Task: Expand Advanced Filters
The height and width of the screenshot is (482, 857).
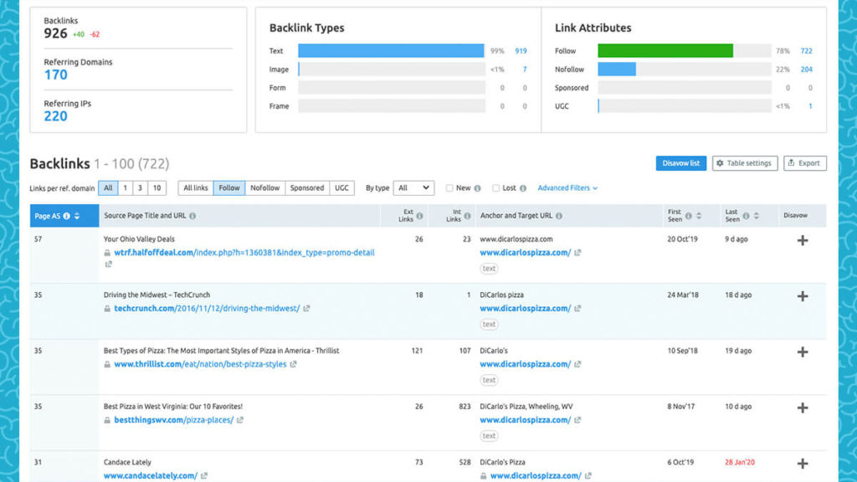Action: pos(567,188)
